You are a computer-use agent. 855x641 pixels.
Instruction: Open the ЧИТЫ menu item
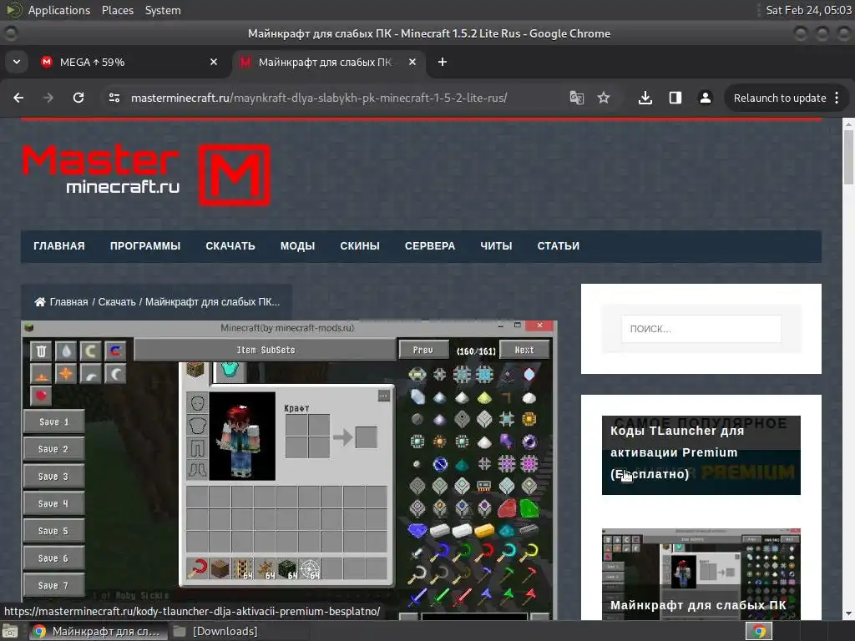[x=496, y=246]
